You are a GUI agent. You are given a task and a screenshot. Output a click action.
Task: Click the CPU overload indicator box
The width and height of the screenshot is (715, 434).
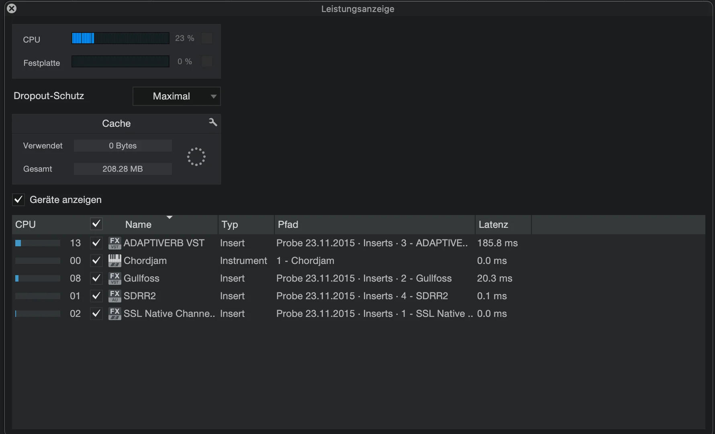(207, 39)
